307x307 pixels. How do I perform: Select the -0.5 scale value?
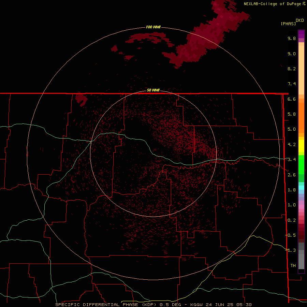click(290, 235)
